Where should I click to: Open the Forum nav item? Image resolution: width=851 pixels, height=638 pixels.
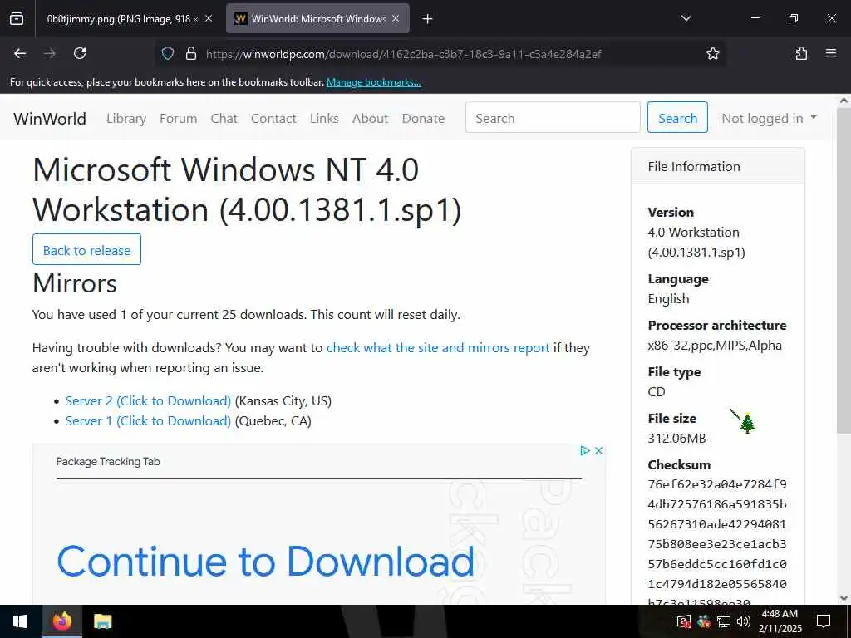coord(178,118)
